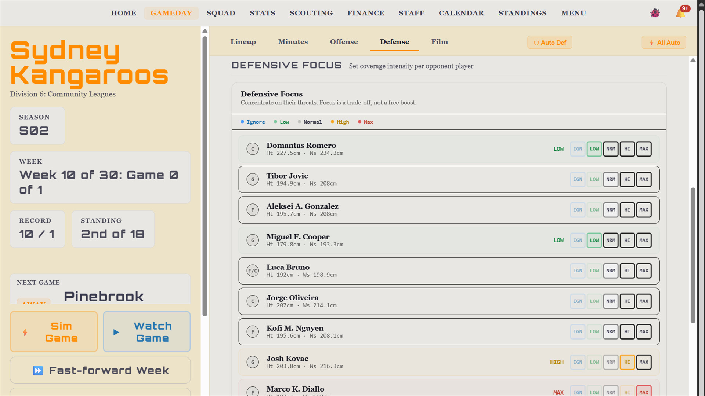Set Tibor Jovic focus to IGN
Screen dimensions: 705x396
[578, 179]
